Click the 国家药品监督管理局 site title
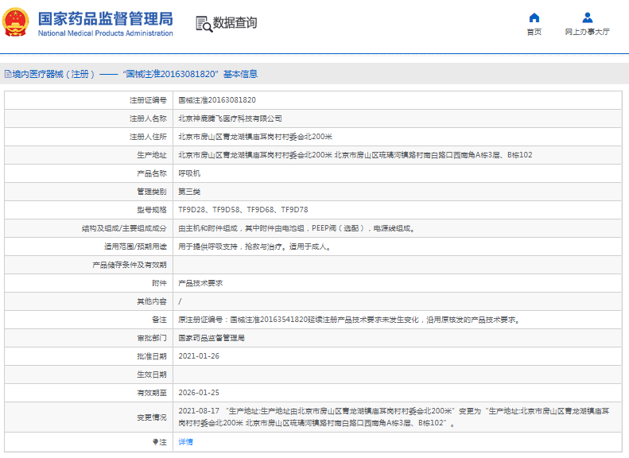The height and width of the screenshot is (458, 629). 105,17
